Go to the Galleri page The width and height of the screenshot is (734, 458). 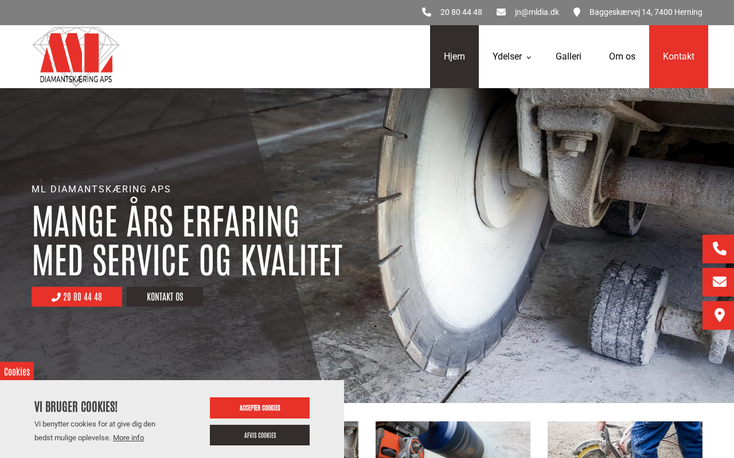coord(568,57)
